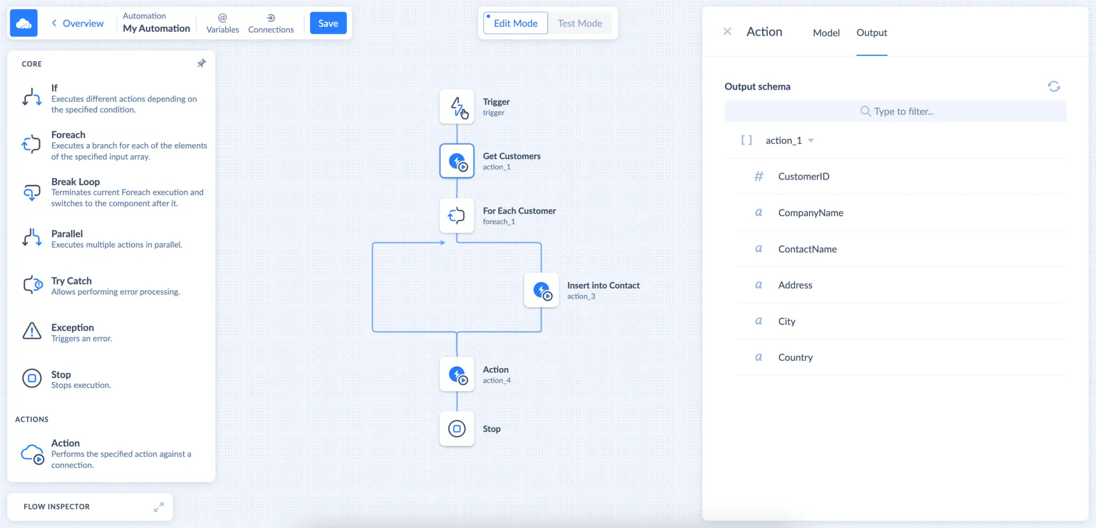Close the Action panel

click(727, 31)
